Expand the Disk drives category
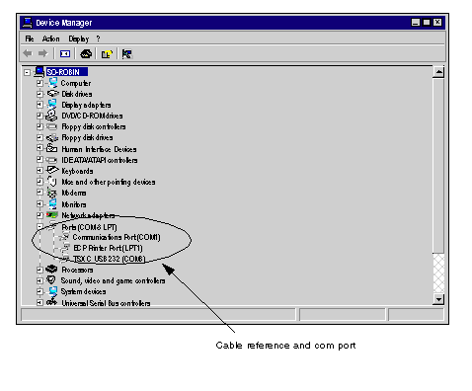The height and width of the screenshot is (391, 472). (39, 94)
